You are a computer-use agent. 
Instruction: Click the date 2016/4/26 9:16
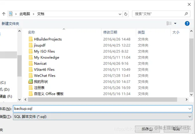[116, 64]
